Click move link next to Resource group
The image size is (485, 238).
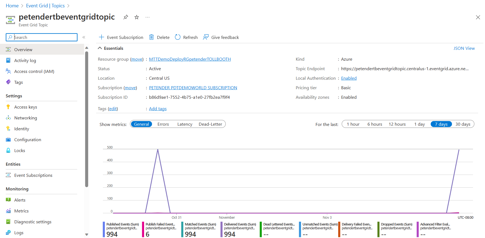point(137,59)
